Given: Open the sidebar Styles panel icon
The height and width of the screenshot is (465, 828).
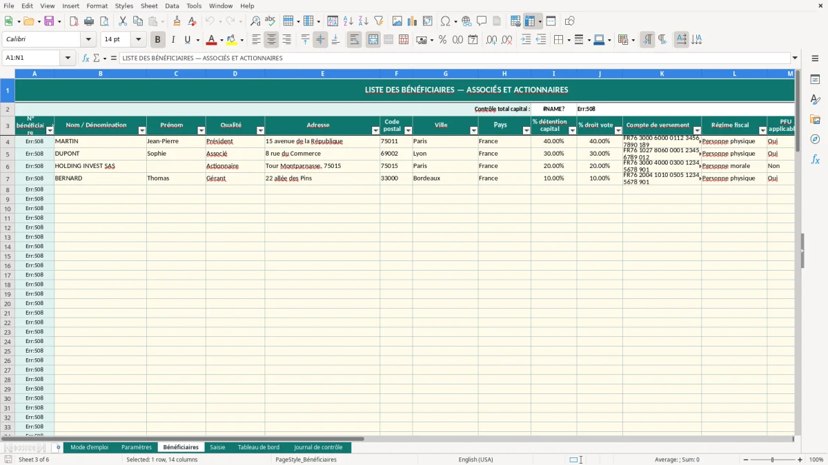Looking at the screenshot, I should click(x=815, y=100).
